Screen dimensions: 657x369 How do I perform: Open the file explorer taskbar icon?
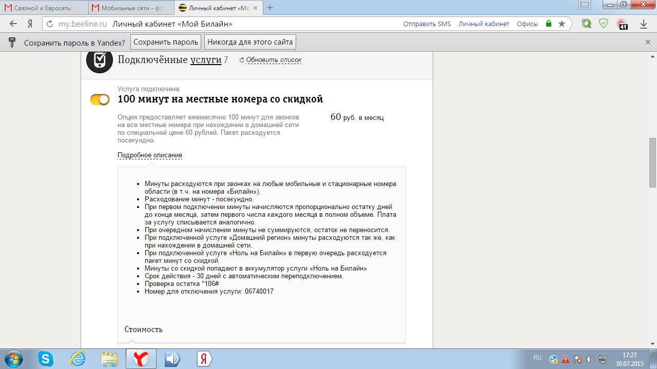(109, 359)
